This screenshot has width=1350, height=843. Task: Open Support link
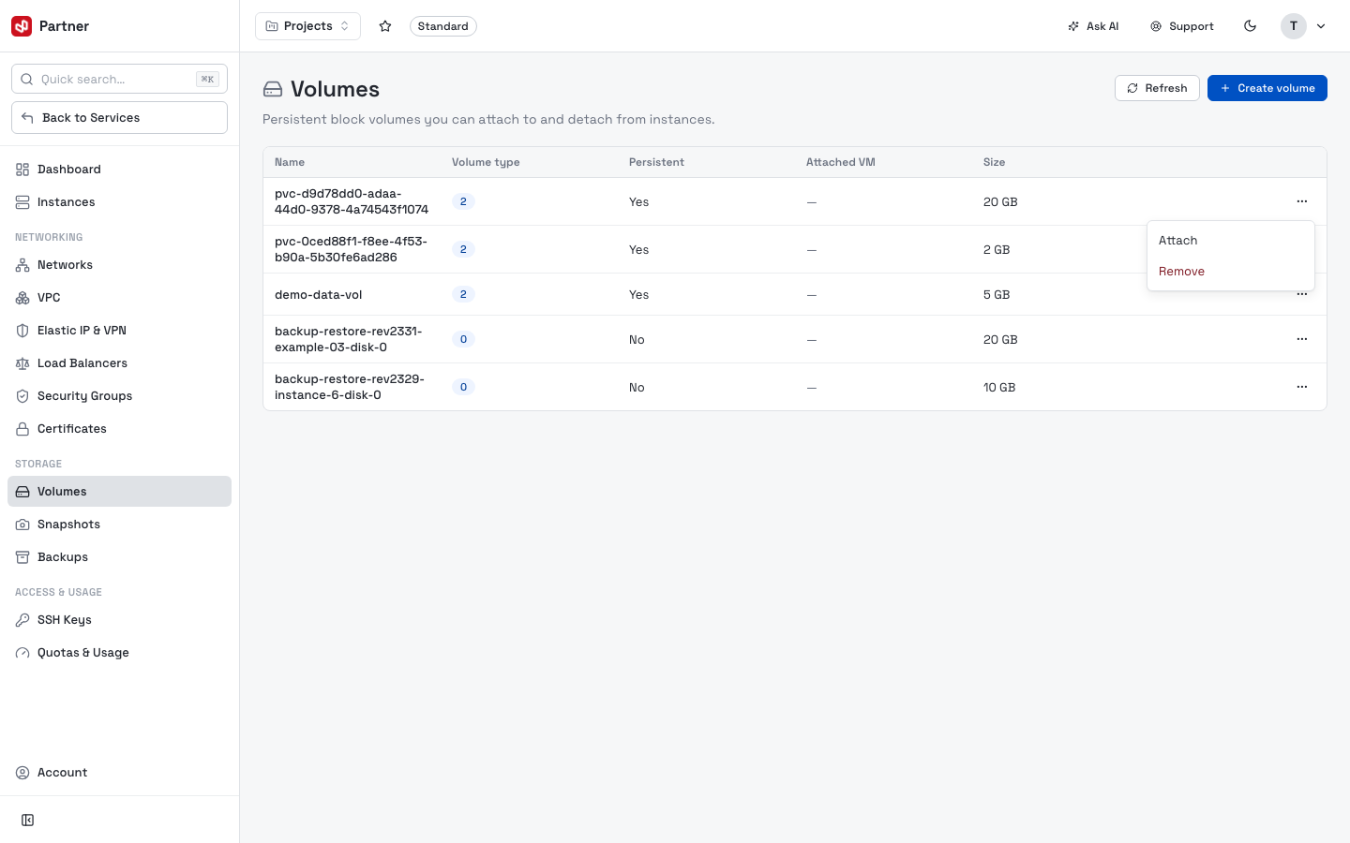point(1182,26)
